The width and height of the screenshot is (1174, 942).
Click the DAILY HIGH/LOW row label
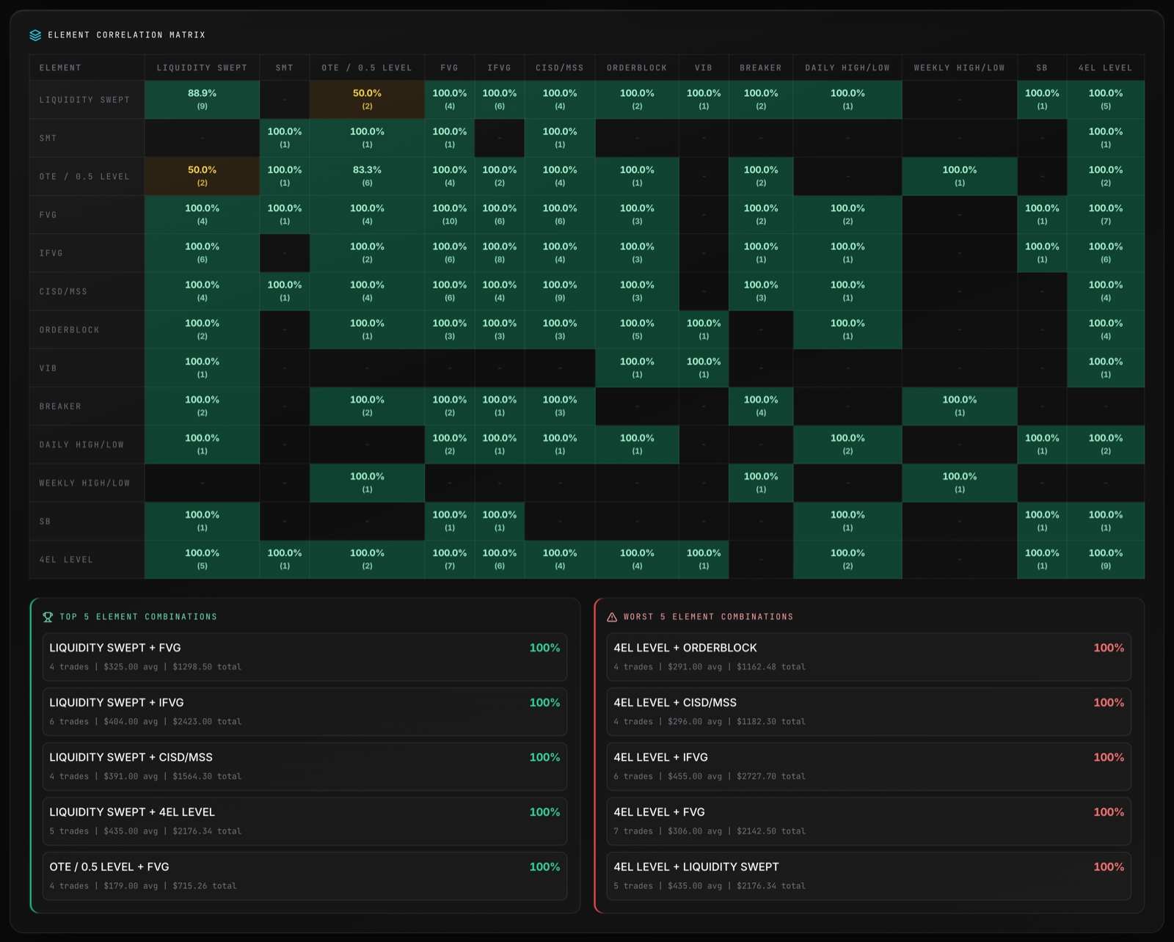(87, 445)
